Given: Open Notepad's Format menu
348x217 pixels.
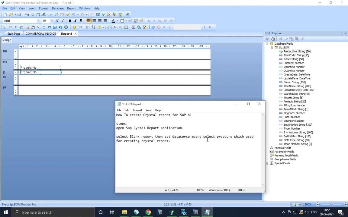Looking at the screenshot, I should (x=137, y=110).
